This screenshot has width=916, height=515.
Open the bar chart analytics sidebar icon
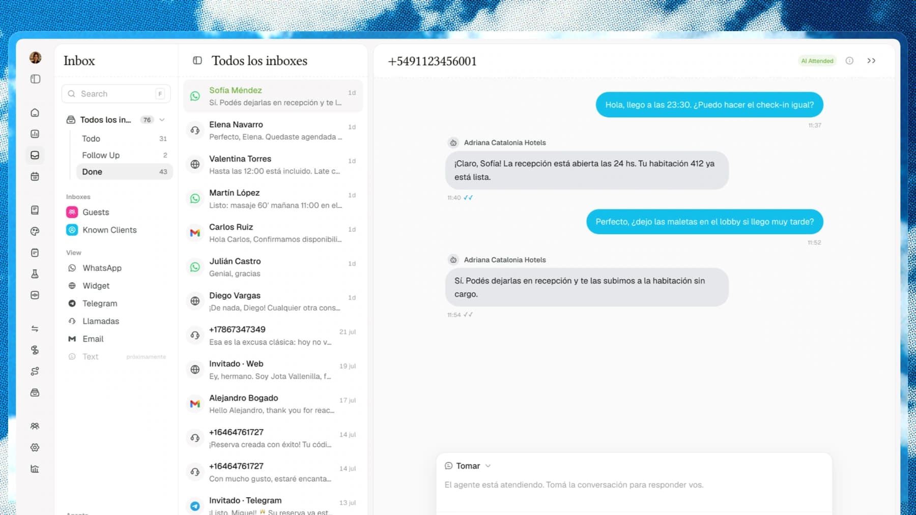(35, 134)
